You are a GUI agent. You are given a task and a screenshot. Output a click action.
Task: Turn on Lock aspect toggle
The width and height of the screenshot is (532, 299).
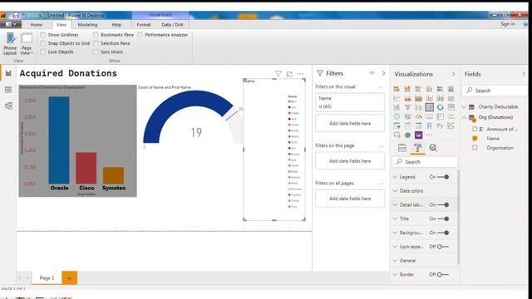click(x=443, y=247)
